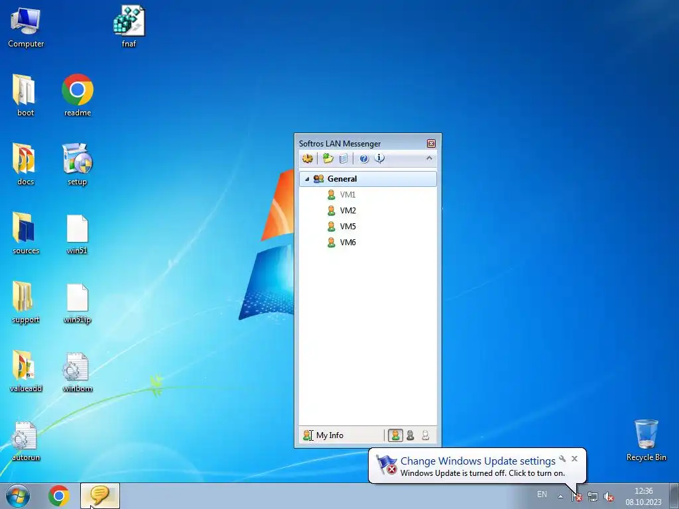Click the VM6 user avatar icon
The width and height of the screenshot is (679, 509).
click(x=332, y=243)
